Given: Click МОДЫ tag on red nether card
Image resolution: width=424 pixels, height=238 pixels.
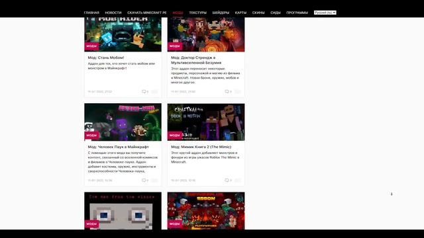Looking at the screenshot, I should (174, 224).
